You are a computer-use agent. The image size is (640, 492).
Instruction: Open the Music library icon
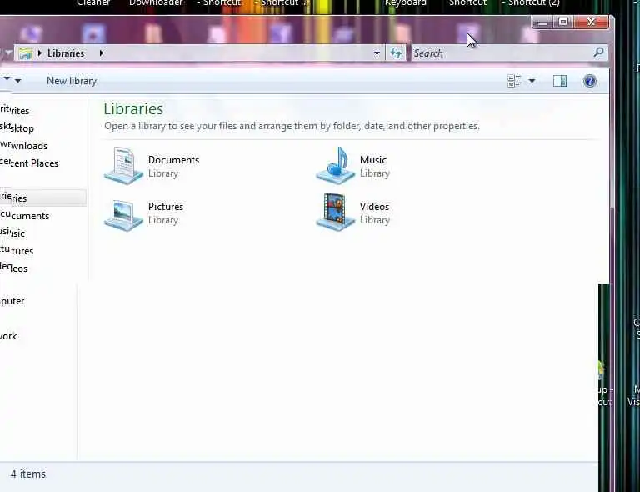pyautogui.click(x=336, y=165)
